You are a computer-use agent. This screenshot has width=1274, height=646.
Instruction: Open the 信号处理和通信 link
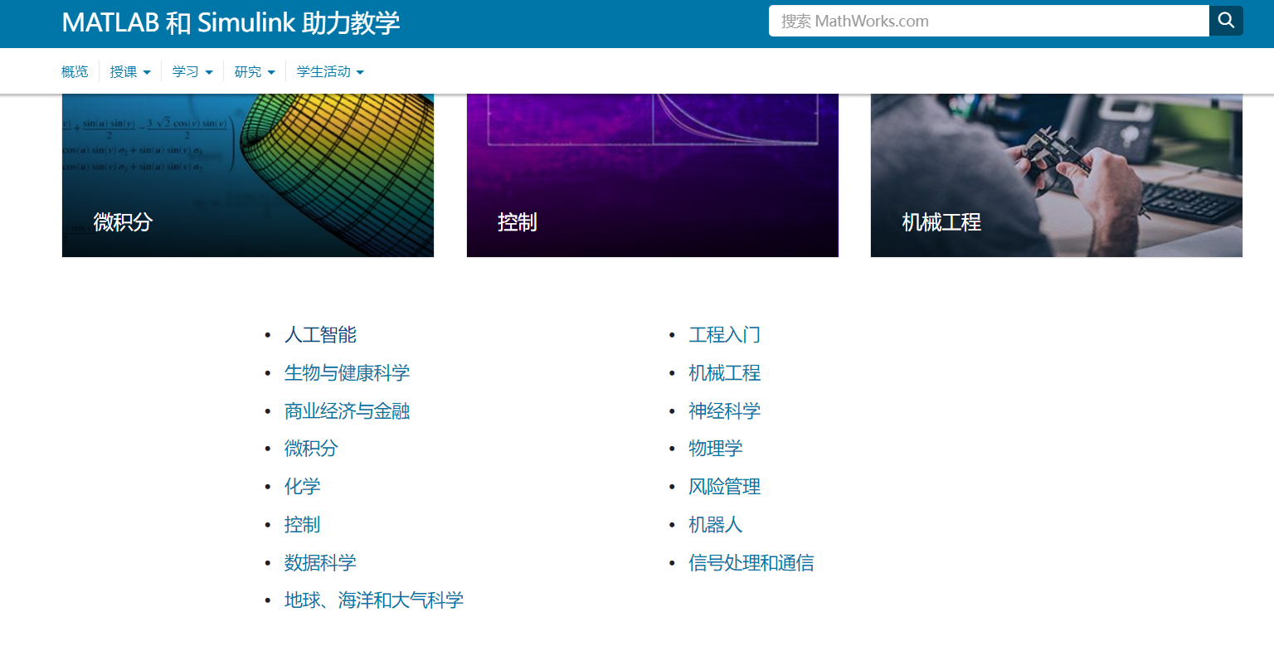(751, 563)
